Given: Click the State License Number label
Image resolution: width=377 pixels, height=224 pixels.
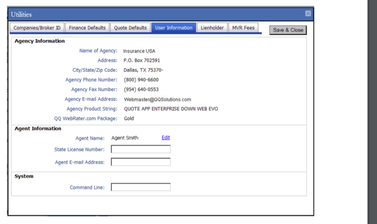Looking at the screenshot, I should click(79, 149).
